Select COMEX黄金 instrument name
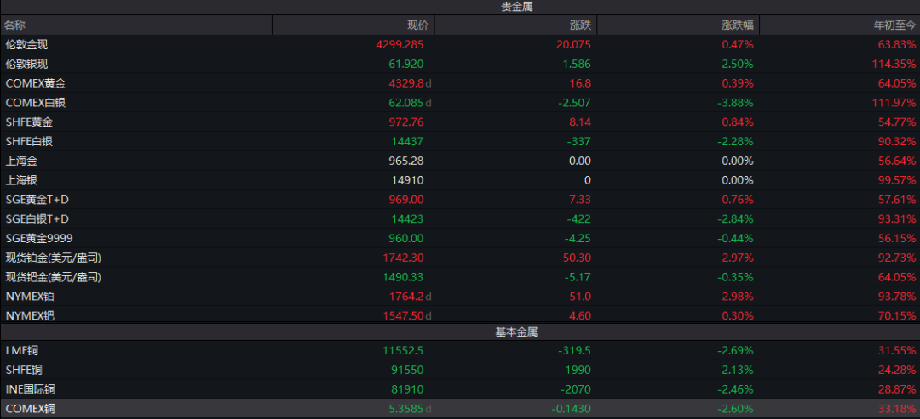Image resolution: width=920 pixels, height=419 pixels. 35,83
